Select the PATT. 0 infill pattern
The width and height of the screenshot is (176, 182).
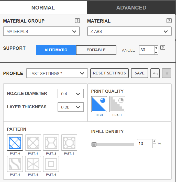tap(15, 143)
